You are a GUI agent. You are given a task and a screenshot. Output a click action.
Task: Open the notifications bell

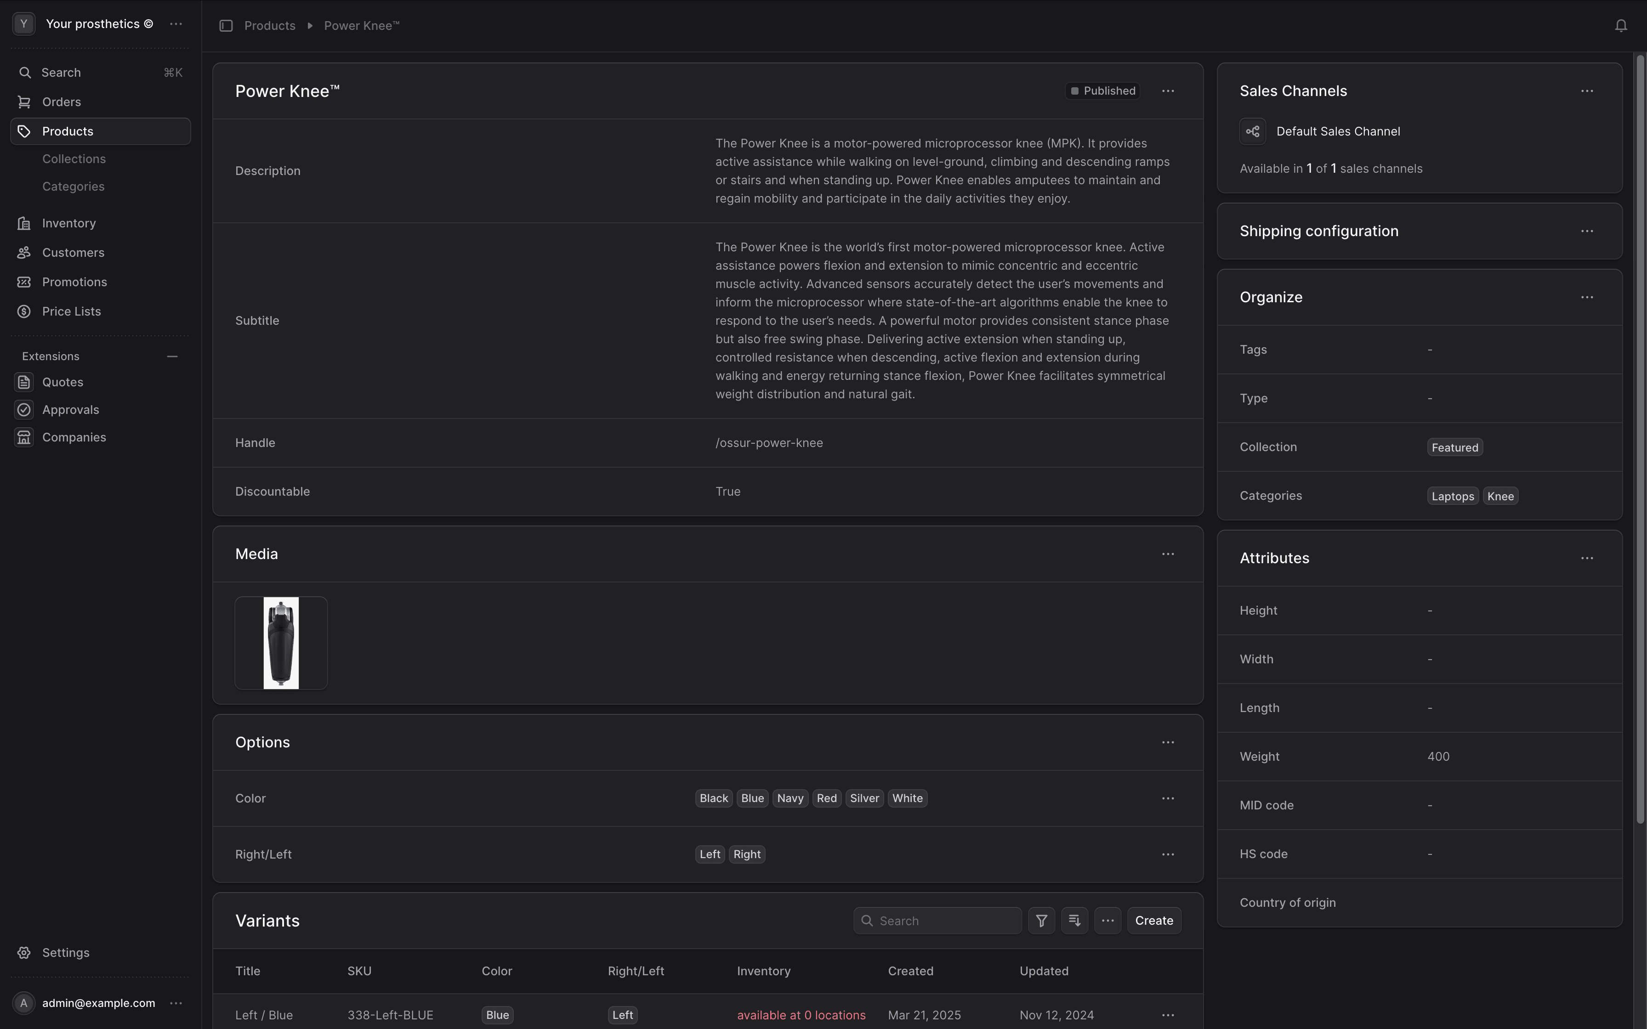click(x=1621, y=26)
